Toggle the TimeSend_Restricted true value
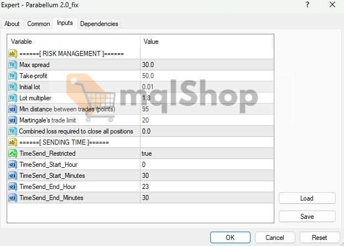Viewport: 344px width, 246px height. pyautogui.click(x=207, y=153)
